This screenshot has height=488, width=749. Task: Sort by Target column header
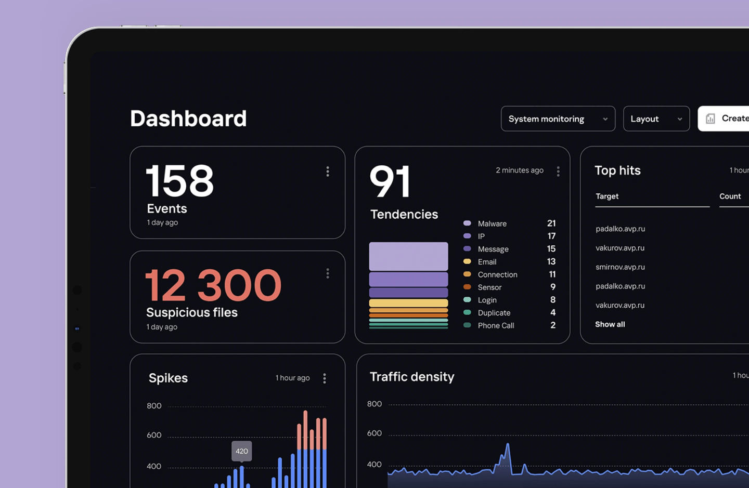pyautogui.click(x=607, y=196)
